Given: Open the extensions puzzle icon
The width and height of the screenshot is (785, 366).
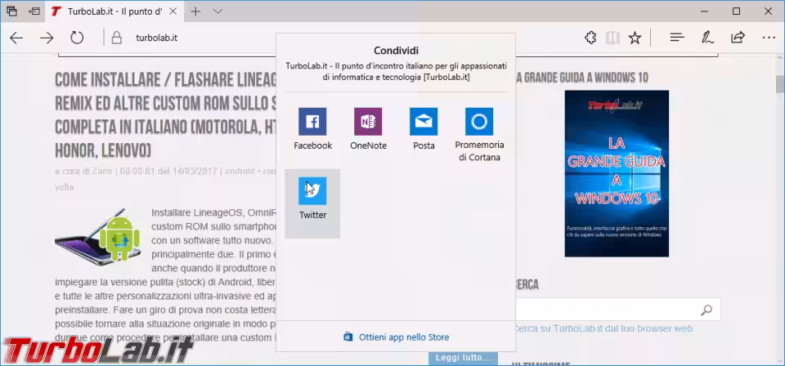Looking at the screenshot, I should [590, 38].
